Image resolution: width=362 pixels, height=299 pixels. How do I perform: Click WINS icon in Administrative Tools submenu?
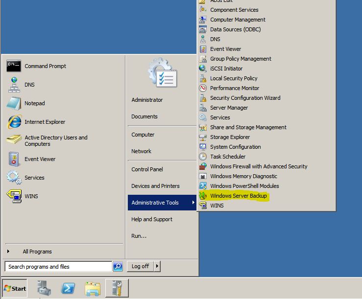coord(203,206)
